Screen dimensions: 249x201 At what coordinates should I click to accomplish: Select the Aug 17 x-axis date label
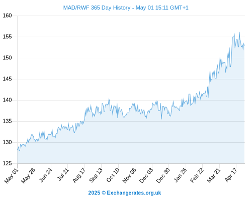point(79,175)
